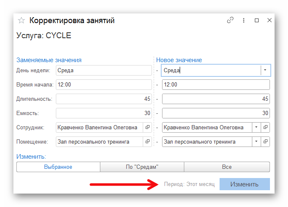Expand the new Помещение dropdown list
This screenshot has height=207, width=288.
pos(257,141)
